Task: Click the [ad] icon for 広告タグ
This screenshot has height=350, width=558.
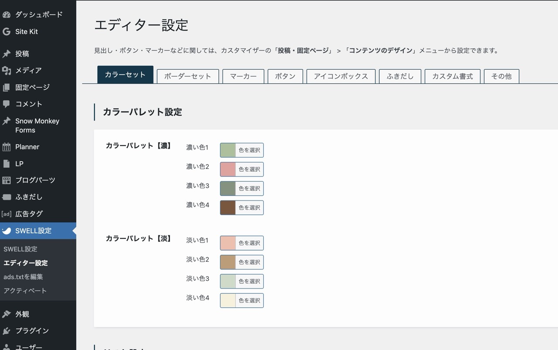Action: 7,214
